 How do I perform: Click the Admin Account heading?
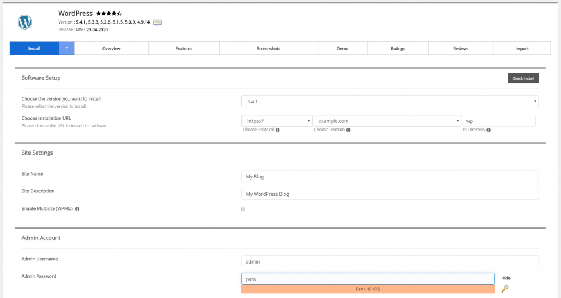pos(41,238)
